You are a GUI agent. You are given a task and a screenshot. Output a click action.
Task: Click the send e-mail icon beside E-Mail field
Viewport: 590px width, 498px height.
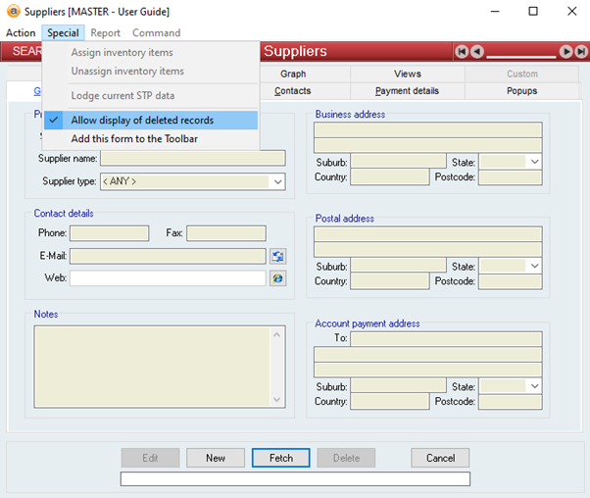[x=277, y=256]
